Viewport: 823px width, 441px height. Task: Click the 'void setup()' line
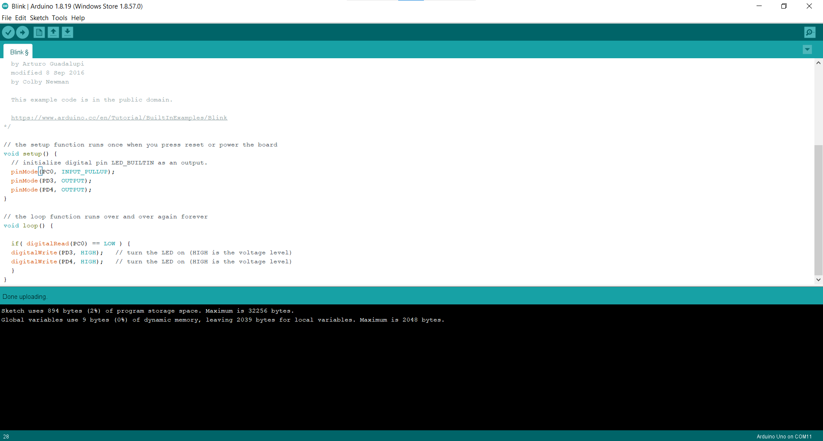pos(30,154)
